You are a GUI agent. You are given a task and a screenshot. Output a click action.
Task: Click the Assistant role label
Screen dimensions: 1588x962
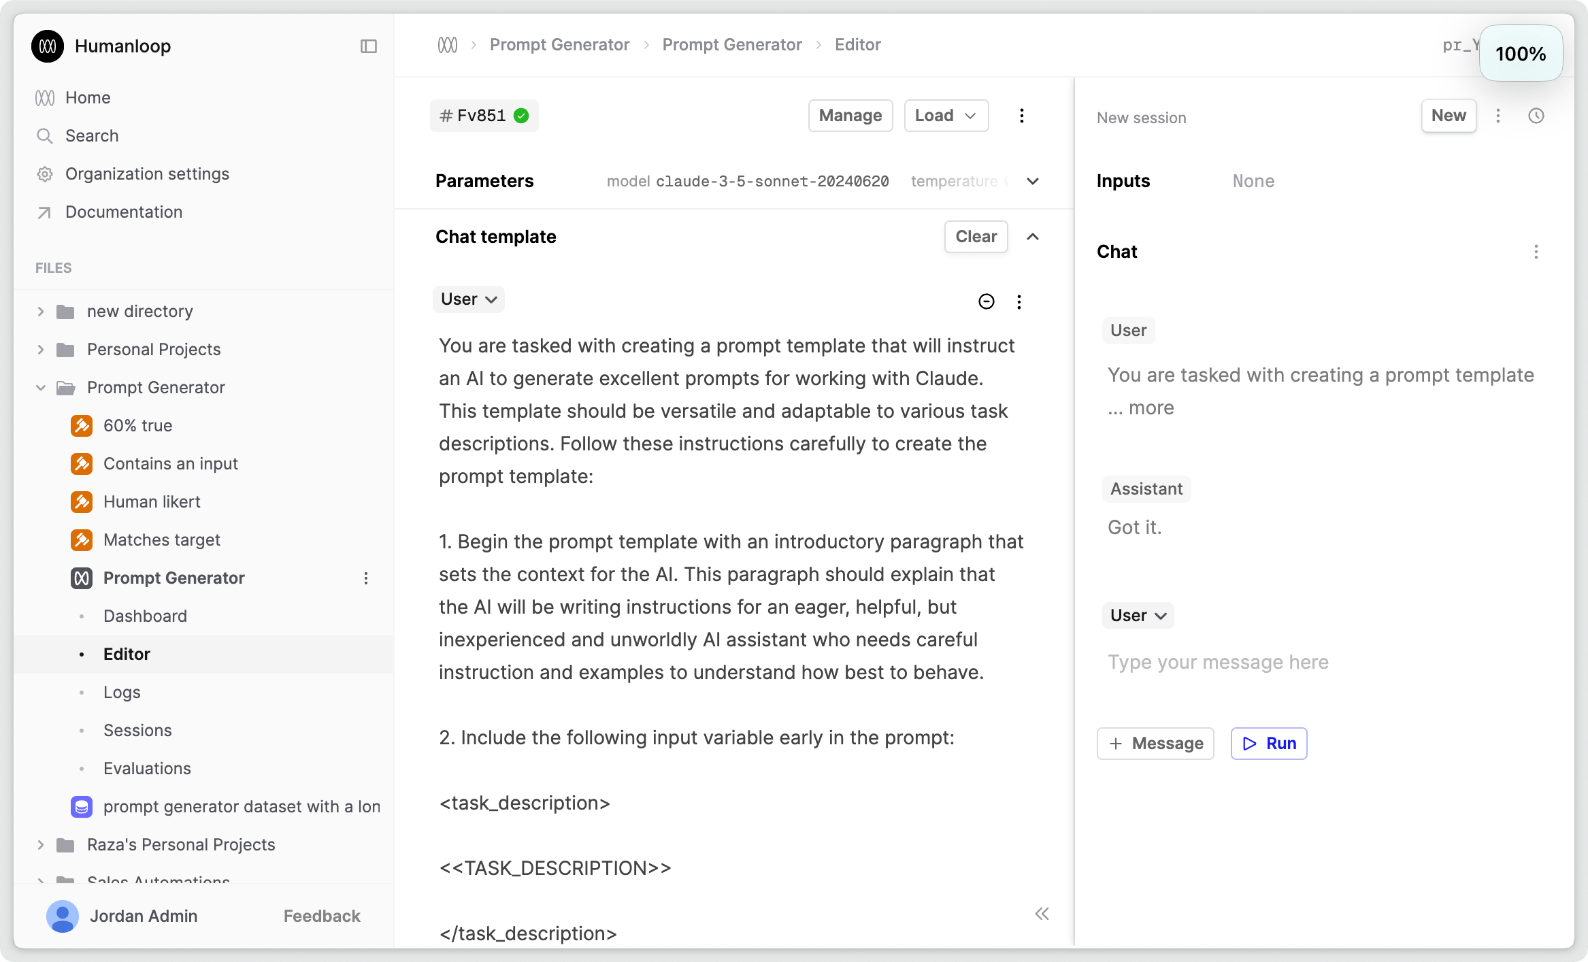click(x=1146, y=489)
